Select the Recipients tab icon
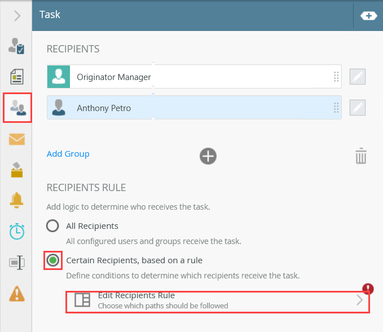 (17, 107)
